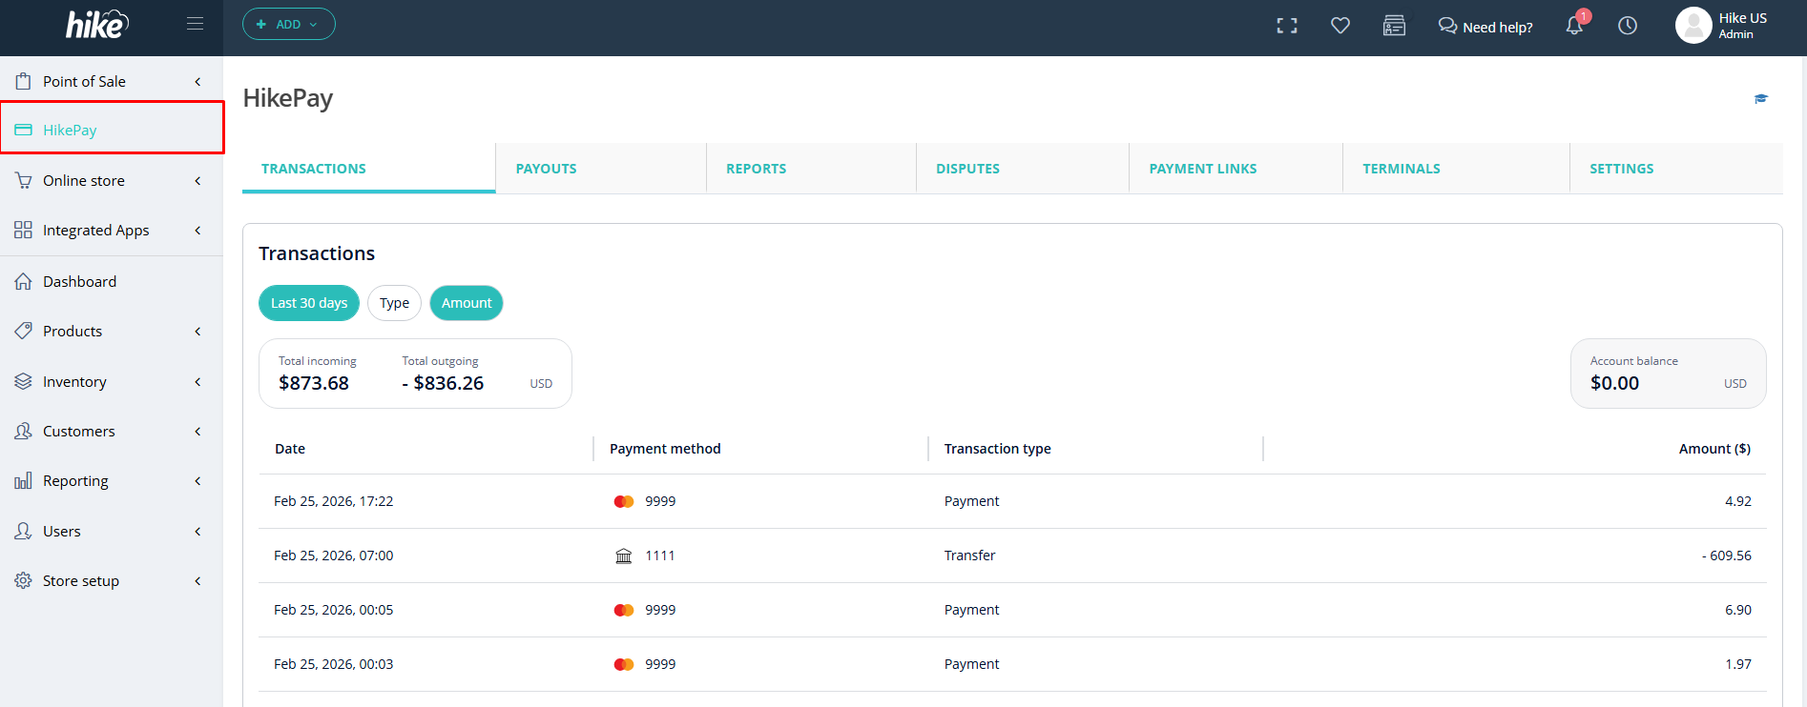Open the Disputes tab
This screenshot has width=1807, height=707.
967,169
